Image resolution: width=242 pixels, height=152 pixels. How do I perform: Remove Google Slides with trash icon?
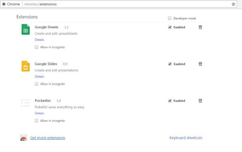[200, 64]
